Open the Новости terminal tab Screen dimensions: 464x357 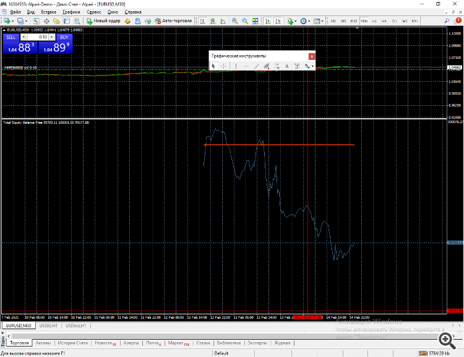105,343
